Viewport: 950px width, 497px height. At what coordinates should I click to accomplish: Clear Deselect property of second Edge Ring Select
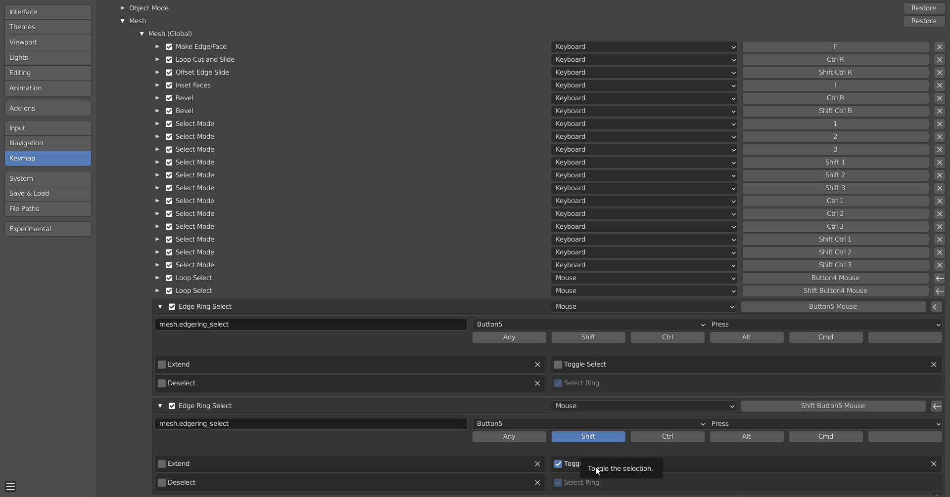(537, 483)
